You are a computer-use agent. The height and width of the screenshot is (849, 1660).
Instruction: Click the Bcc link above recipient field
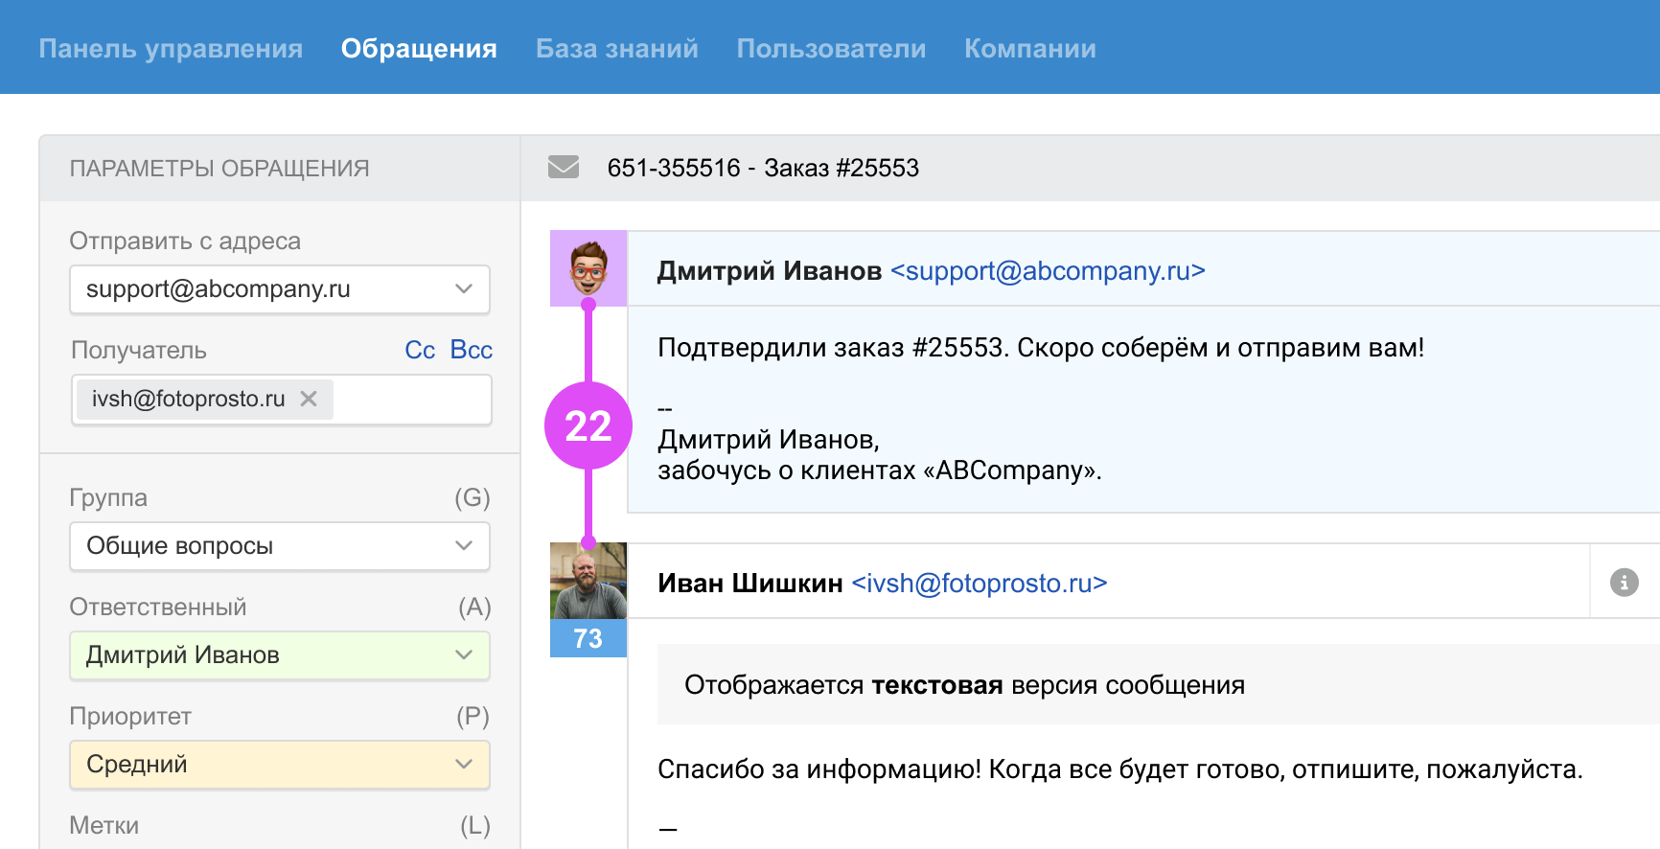click(x=471, y=350)
